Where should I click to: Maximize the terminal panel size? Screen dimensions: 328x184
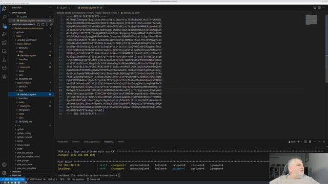pyautogui.click(x=319, y=142)
